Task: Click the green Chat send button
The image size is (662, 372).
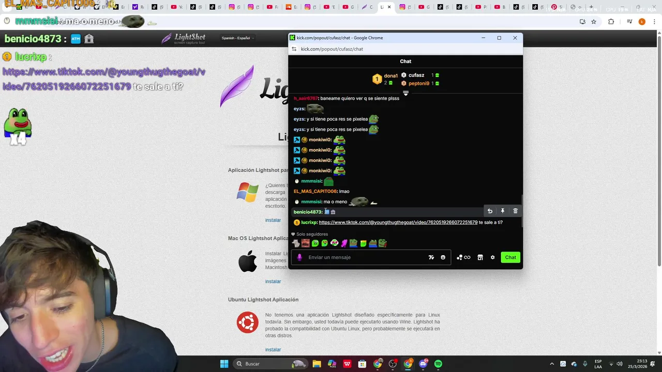Action: coord(510,257)
